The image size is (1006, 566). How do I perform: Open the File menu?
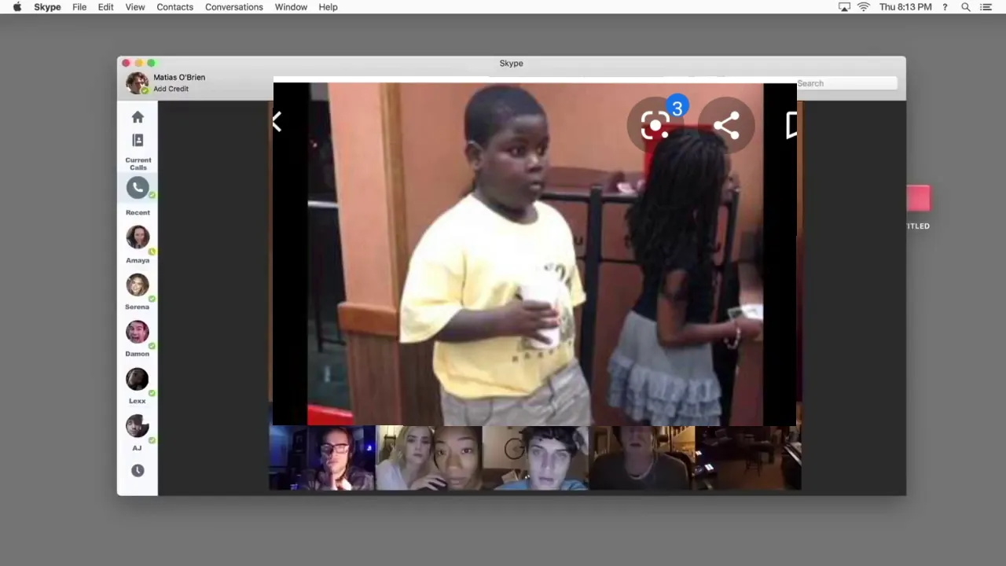79,7
